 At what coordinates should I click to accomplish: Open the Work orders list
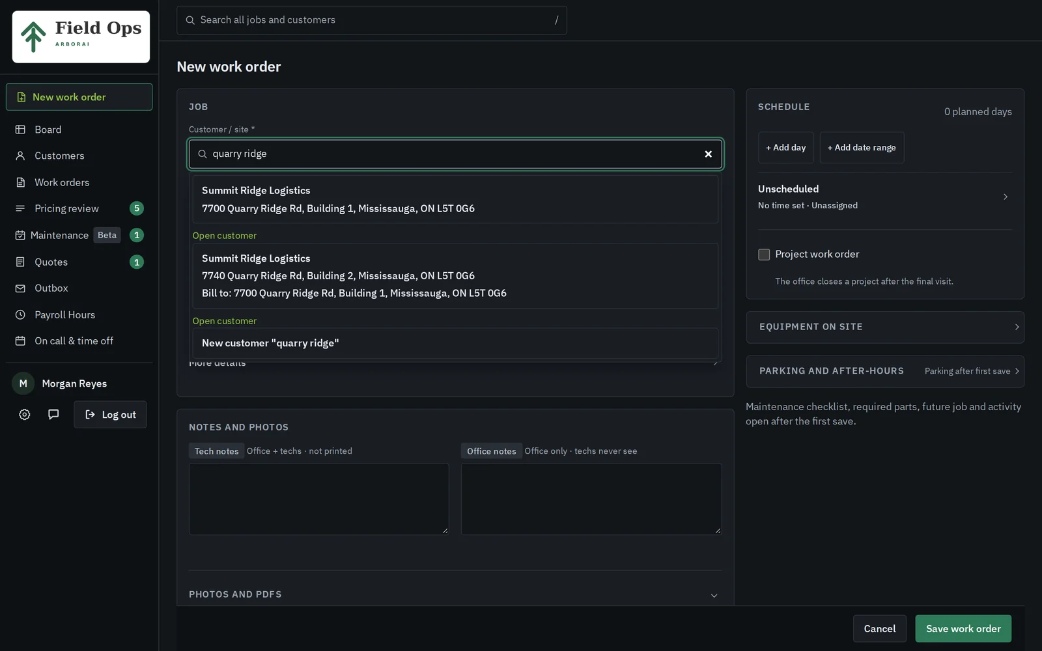click(x=79, y=182)
